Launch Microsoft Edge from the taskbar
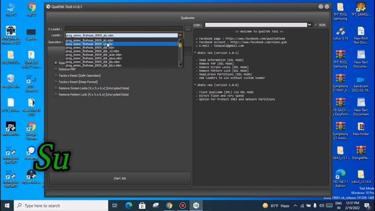The image size is (375, 211). click(x=129, y=206)
